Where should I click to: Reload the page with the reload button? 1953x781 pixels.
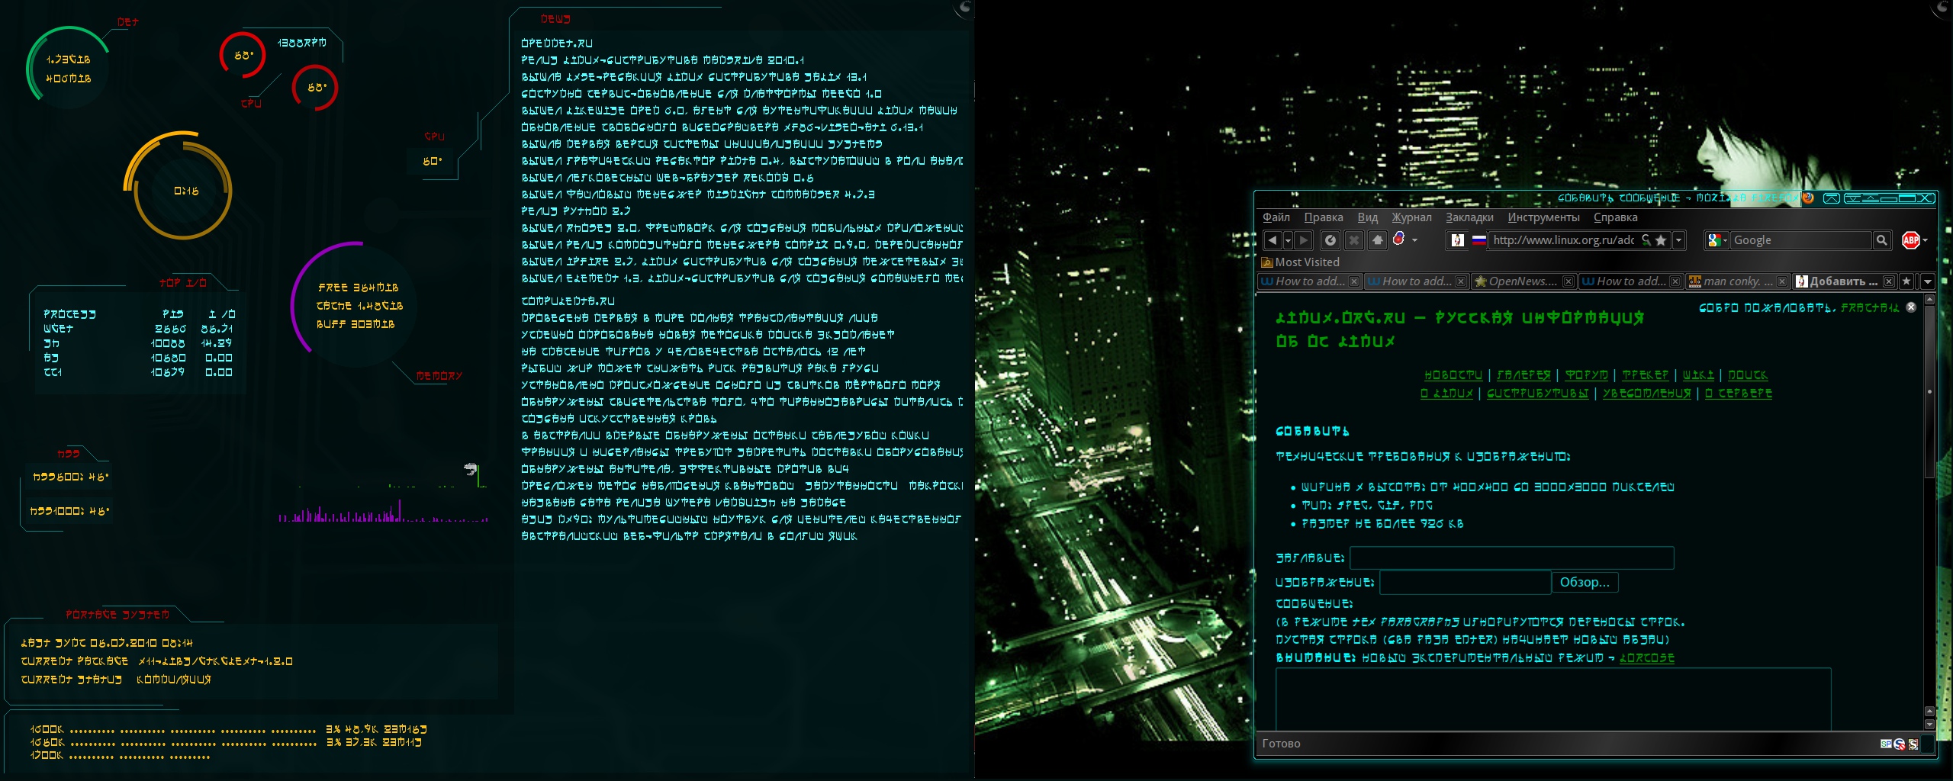[x=1330, y=240]
